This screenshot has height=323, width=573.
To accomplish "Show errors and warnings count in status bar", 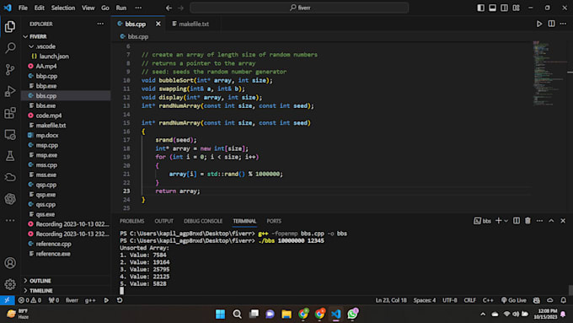I will [29, 300].
